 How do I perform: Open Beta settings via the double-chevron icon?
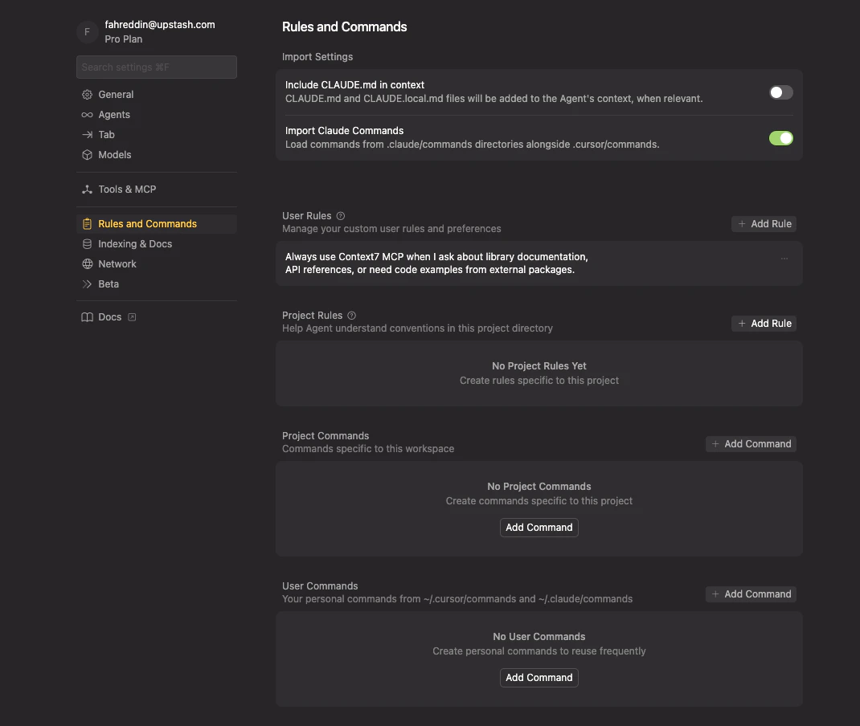[x=87, y=283]
